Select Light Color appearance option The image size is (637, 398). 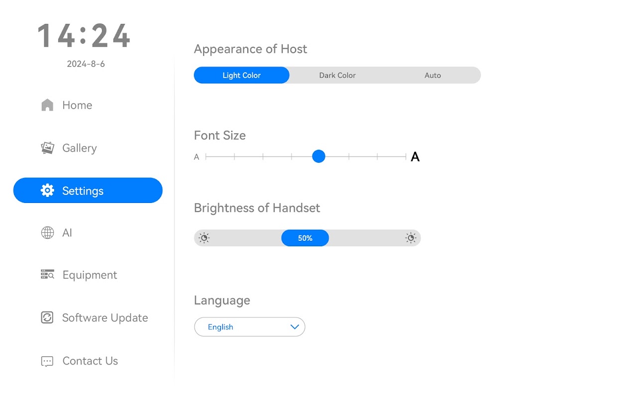click(x=241, y=75)
